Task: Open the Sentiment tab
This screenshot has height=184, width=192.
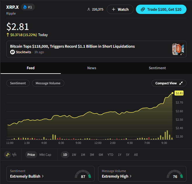Action: 157,68
